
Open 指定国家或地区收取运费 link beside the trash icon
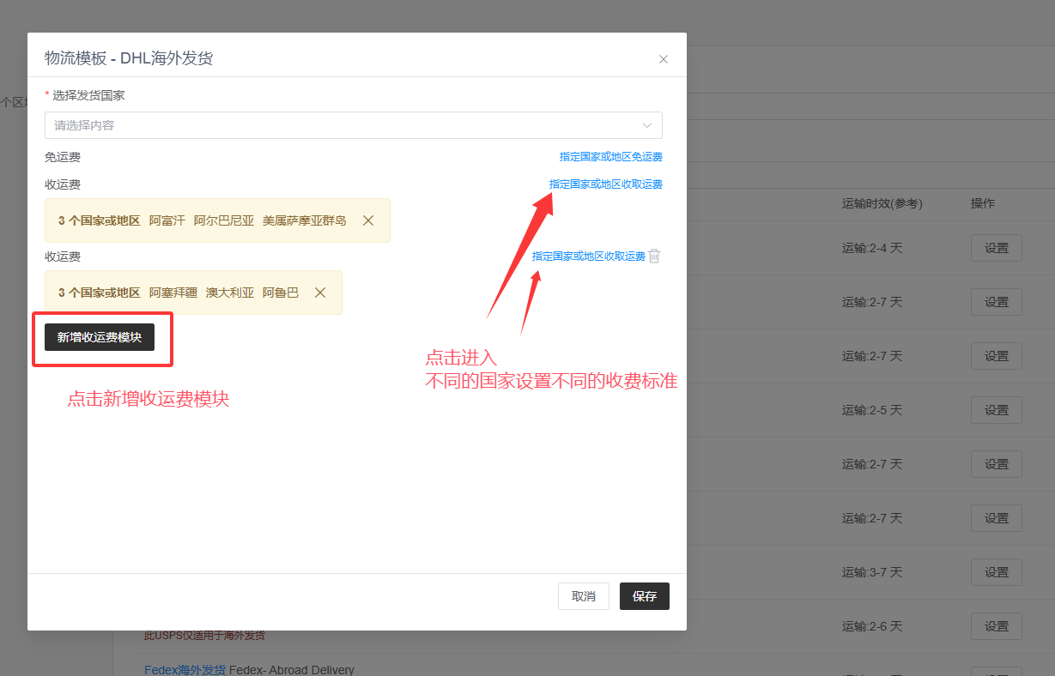pyautogui.click(x=588, y=257)
